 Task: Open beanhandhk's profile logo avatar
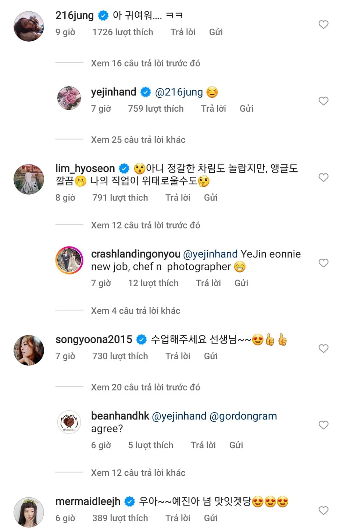coord(69,422)
